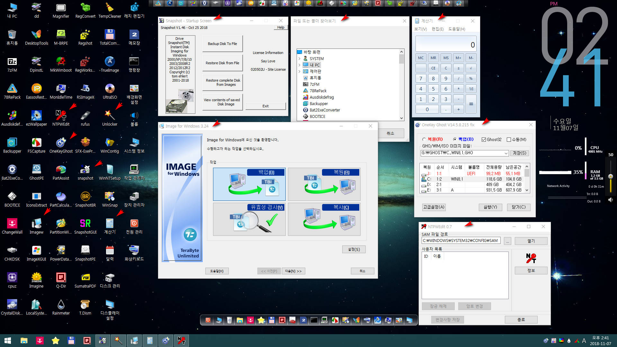617x347 pixels.
Task: Launch SumatraPDF desktop icon
Action: tap(85, 280)
